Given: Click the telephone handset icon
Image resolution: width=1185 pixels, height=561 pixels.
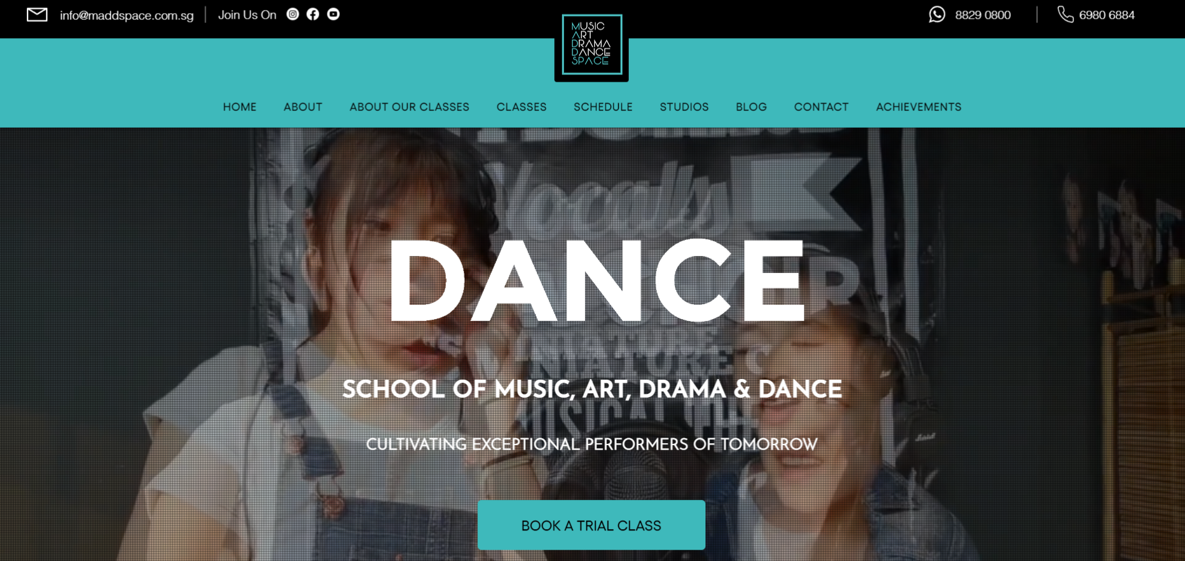Looking at the screenshot, I should point(1065,14).
